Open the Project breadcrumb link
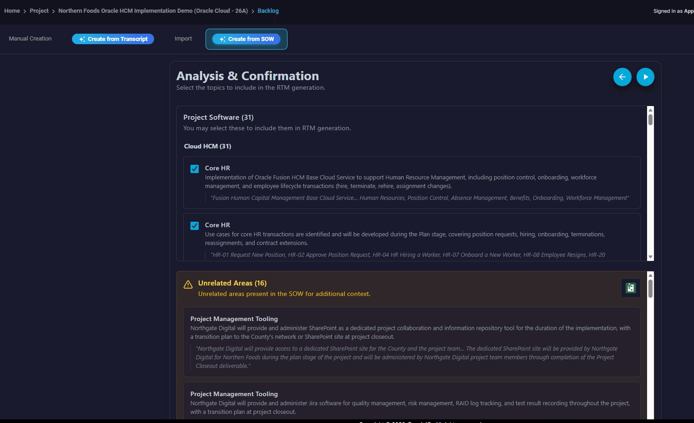Viewport: 694px width, 423px height. click(x=39, y=11)
